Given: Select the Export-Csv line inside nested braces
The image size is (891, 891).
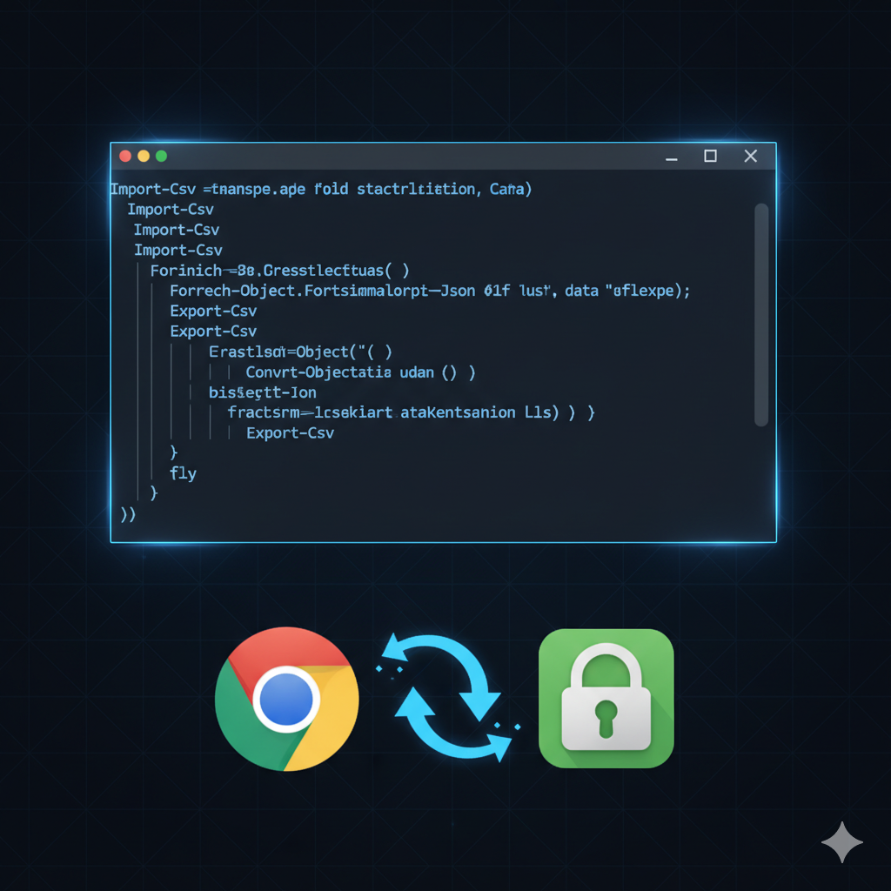Looking at the screenshot, I should coord(290,433).
